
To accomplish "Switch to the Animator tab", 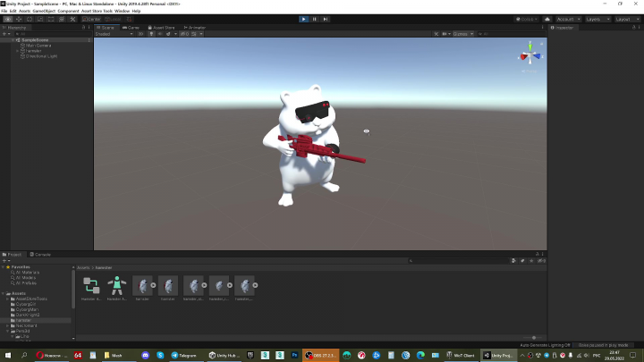I will pyautogui.click(x=195, y=28).
